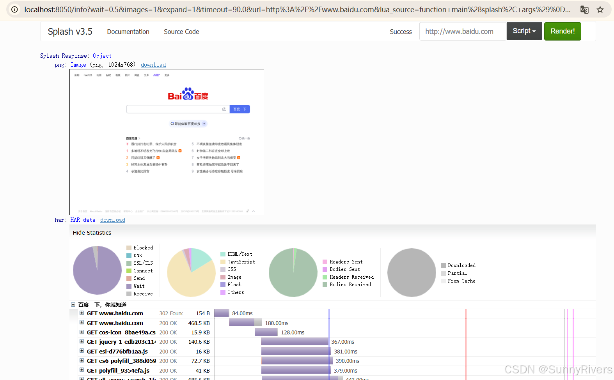Click the green Render! button
This screenshot has height=380, width=614.
563,31
